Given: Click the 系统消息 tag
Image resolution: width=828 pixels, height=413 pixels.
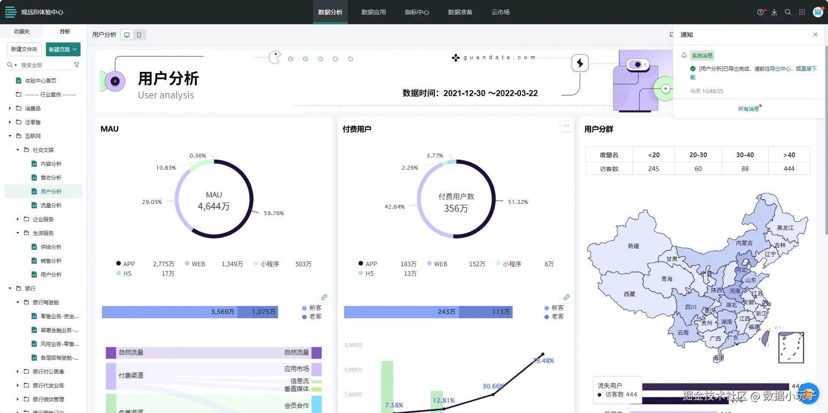Looking at the screenshot, I should pos(702,55).
